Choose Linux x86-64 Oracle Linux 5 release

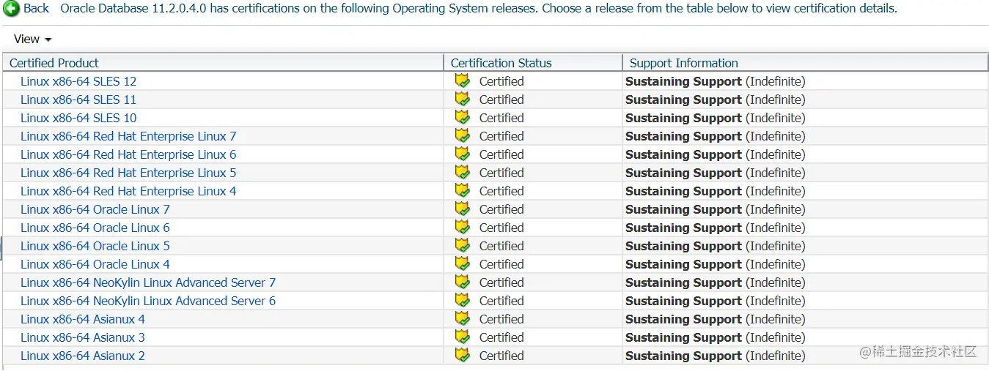pyautogui.click(x=95, y=246)
